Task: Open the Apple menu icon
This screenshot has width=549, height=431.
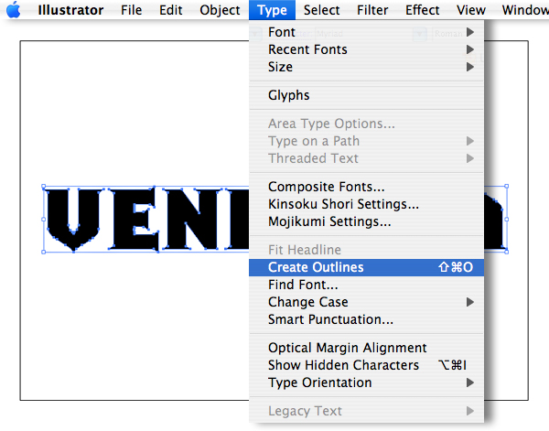Action: tap(14, 10)
